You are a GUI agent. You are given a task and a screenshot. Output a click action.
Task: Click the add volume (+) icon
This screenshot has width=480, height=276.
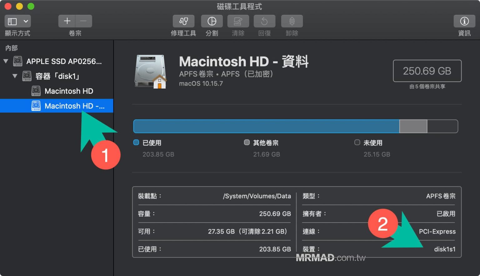(x=67, y=21)
